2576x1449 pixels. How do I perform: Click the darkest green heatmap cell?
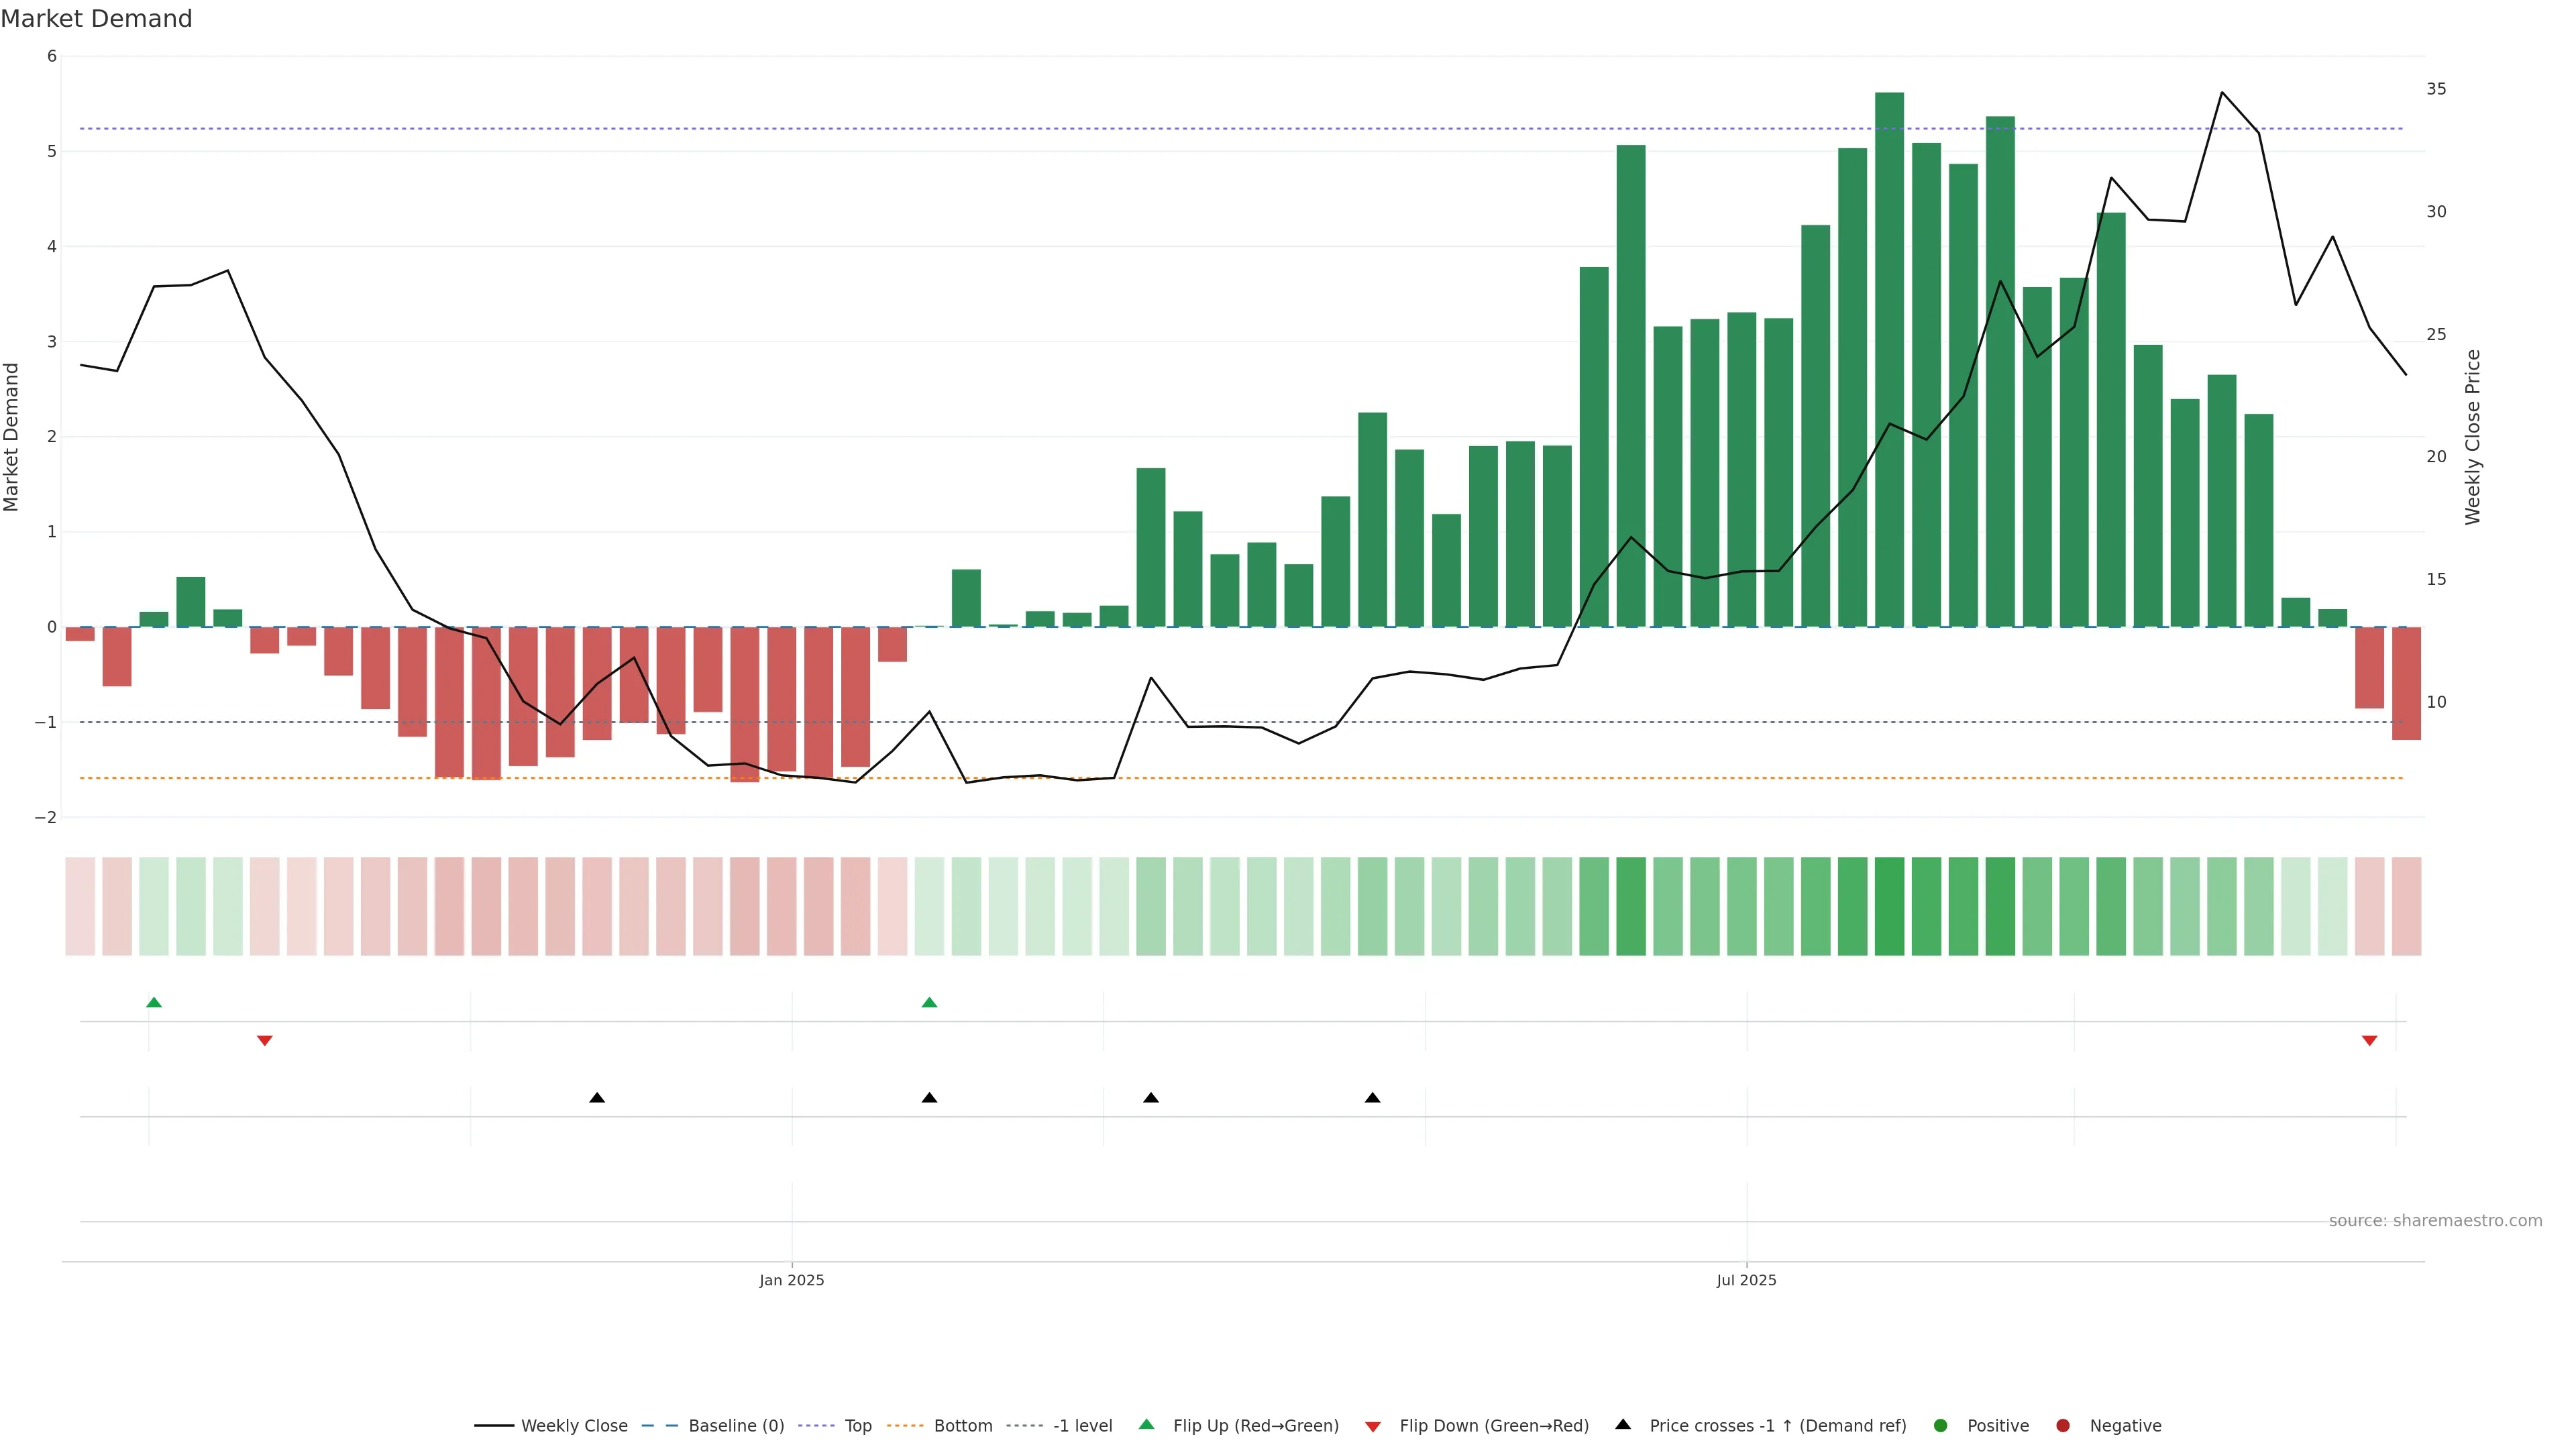[x=1889, y=906]
